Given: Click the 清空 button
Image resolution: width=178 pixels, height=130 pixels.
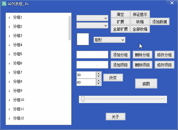Looking at the screenshot, I should tap(120, 14).
